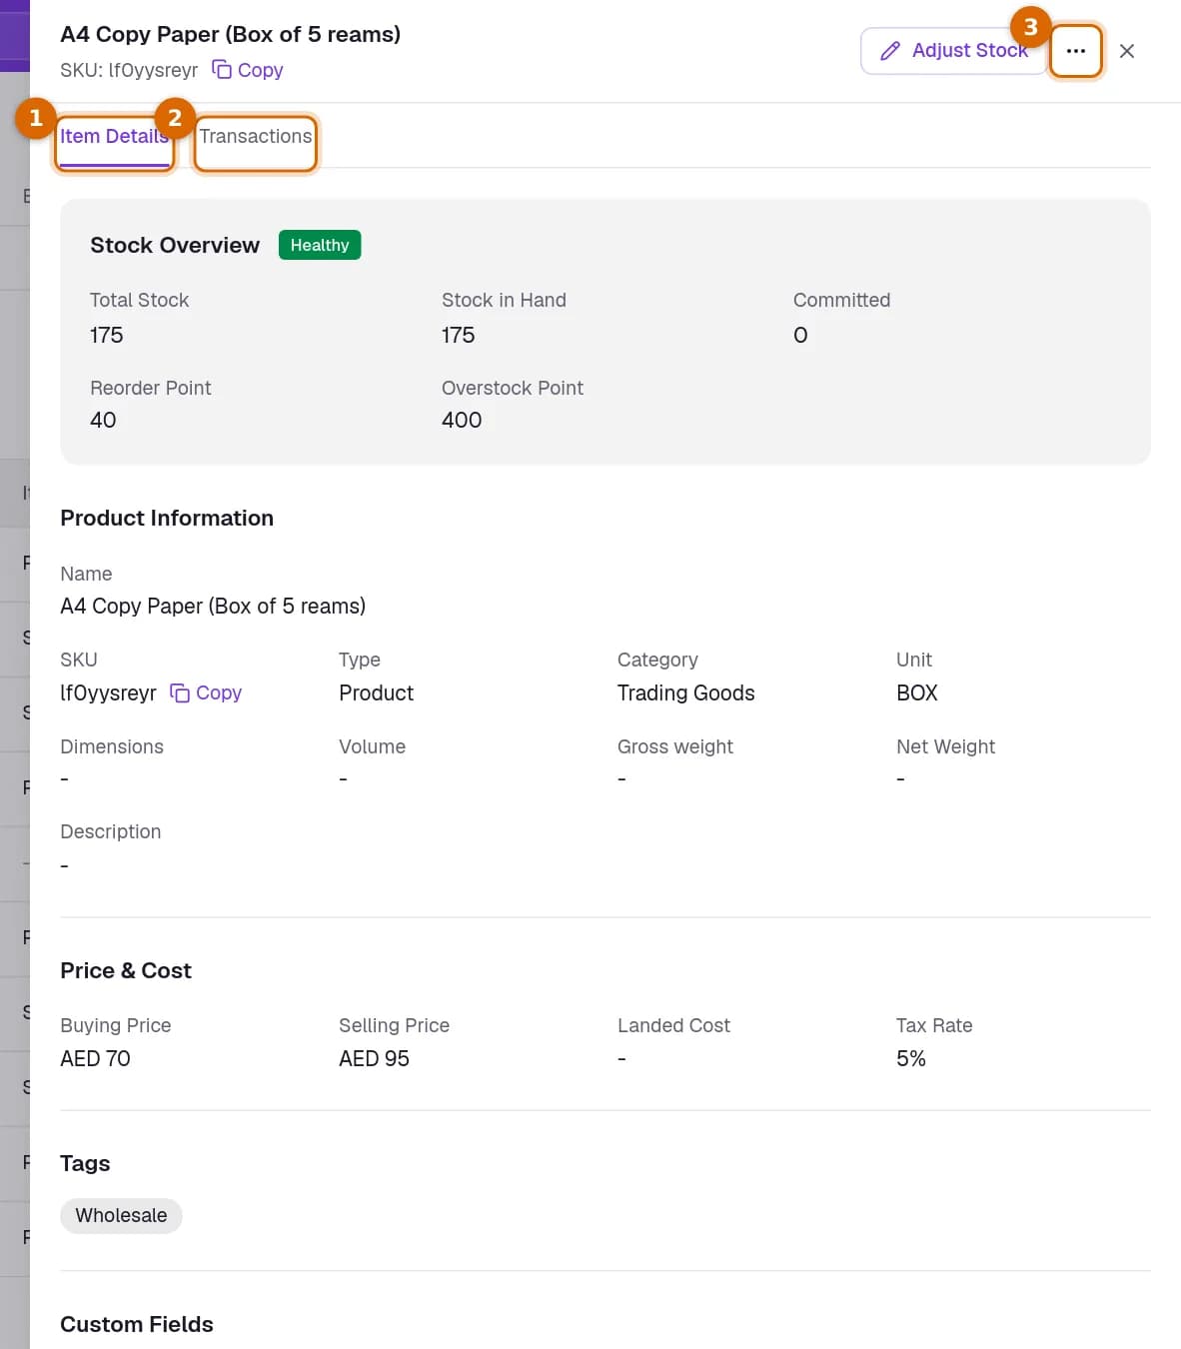Click the Stock in Hand label
Image resolution: width=1181 pixels, height=1349 pixels.
tap(504, 301)
